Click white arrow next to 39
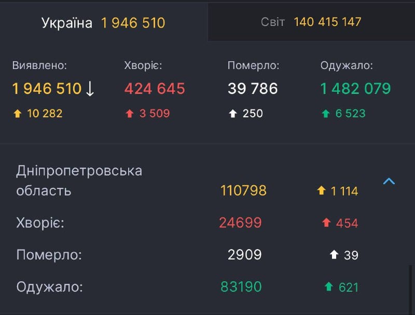 [334, 255]
